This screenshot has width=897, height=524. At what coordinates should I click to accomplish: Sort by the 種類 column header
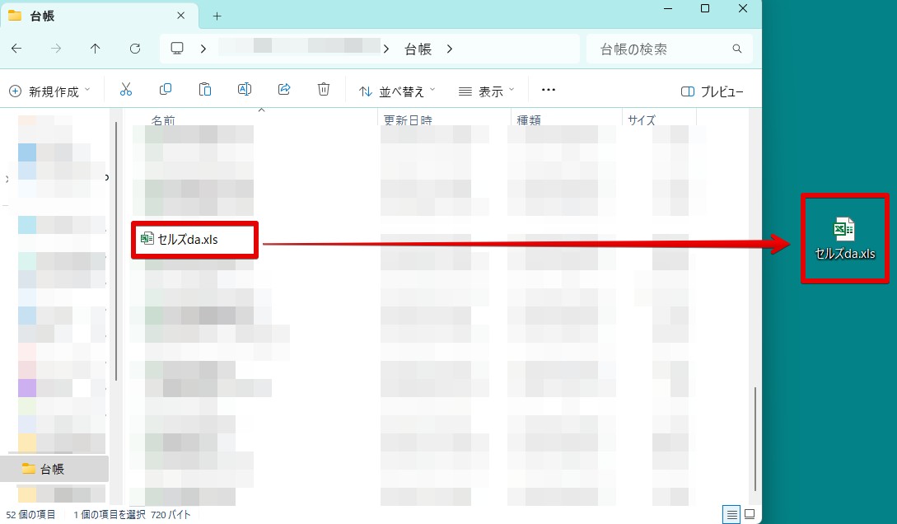(529, 120)
